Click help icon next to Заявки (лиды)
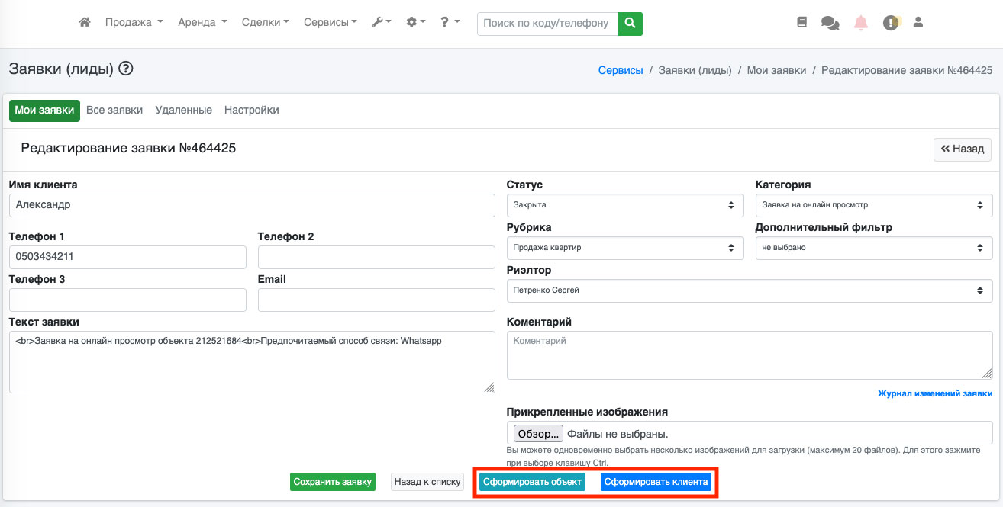Image resolution: width=1003 pixels, height=507 pixels. tap(126, 69)
